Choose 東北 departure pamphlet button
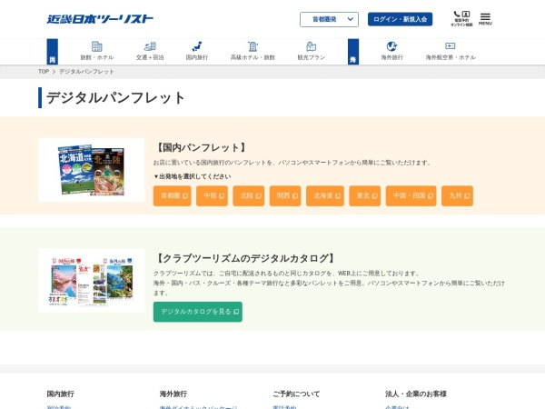Screen dimensions: 545x409 click(x=365, y=195)
